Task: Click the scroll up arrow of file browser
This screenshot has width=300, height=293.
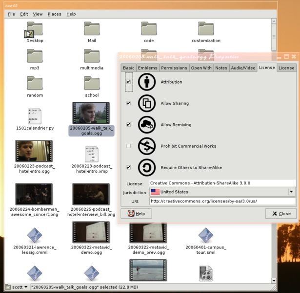Action: [x=274, y=21]
